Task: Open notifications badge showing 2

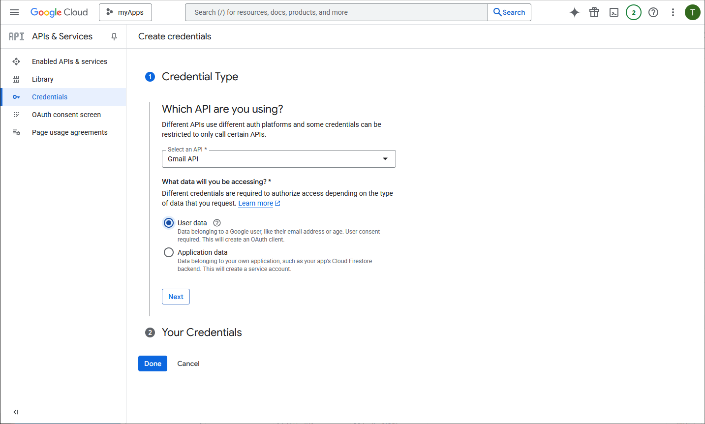Action: [634, 12]
